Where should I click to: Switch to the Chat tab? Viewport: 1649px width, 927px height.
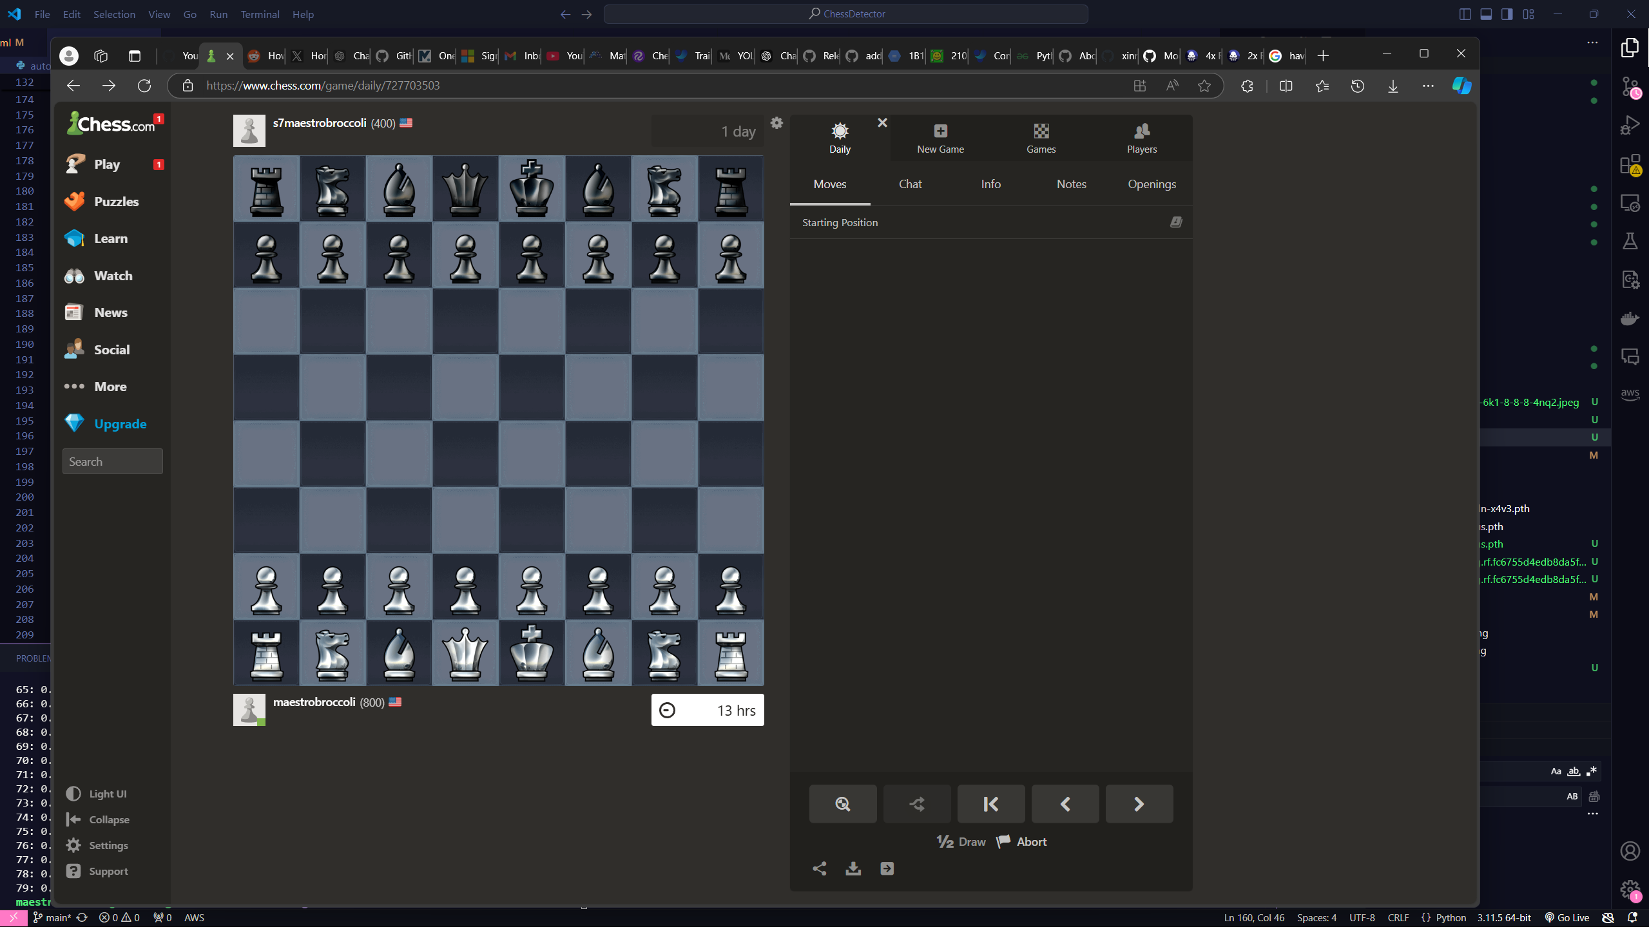click(x=909, y=184)
